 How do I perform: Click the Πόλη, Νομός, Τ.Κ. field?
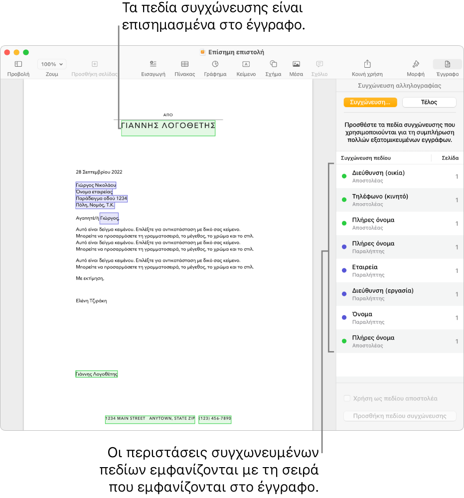95,205
